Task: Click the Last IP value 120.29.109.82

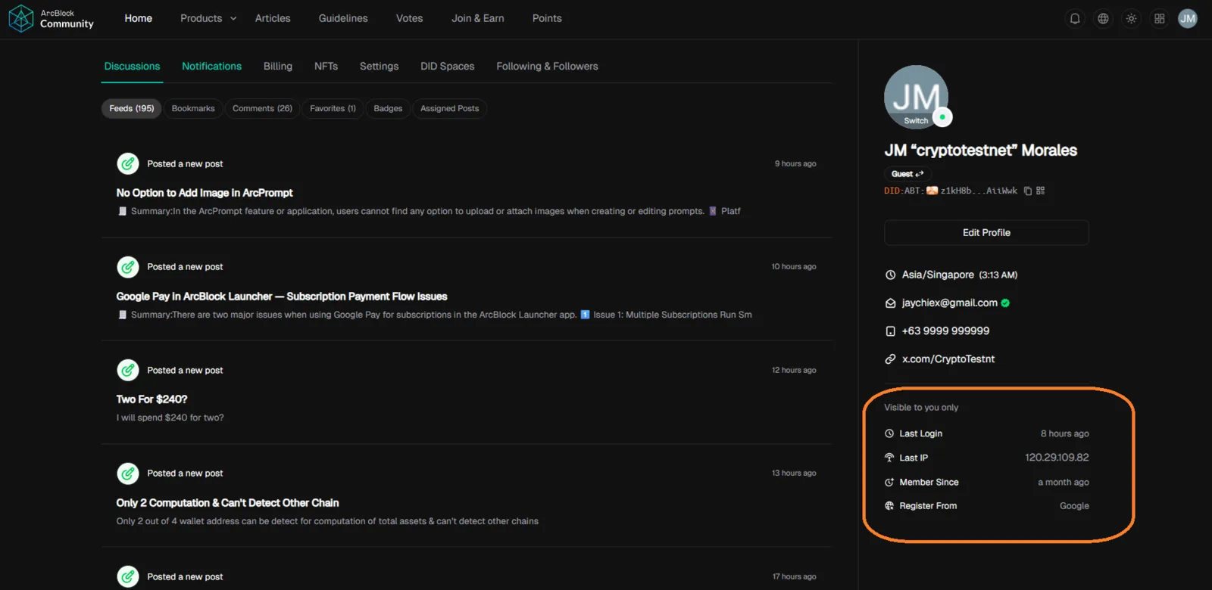Action: click(1057, 458)
